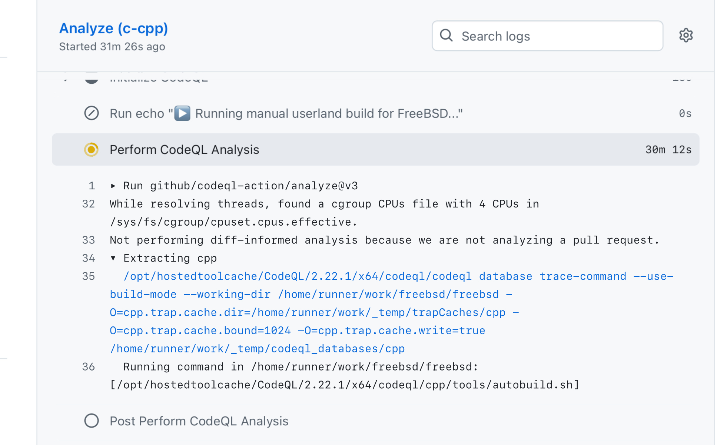Viewport: 727px width, 445px height.
Task: Click line number 1 in the log
Action: click(x=92, y=186)
